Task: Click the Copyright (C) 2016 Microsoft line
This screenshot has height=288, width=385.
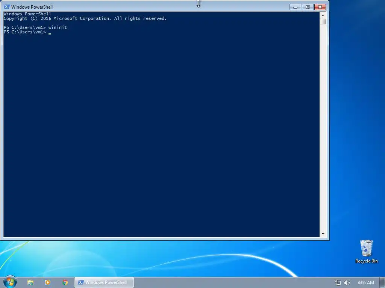Action: (x=85, y=18)
